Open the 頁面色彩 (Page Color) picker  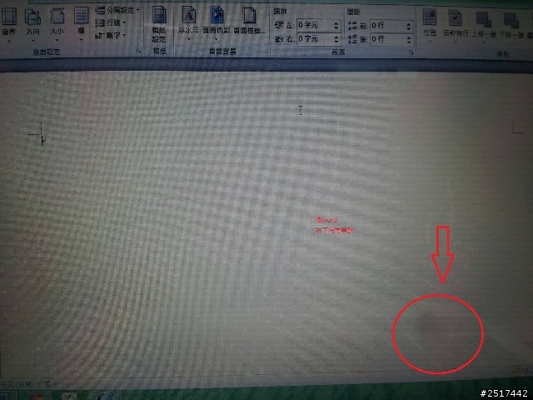217,24
